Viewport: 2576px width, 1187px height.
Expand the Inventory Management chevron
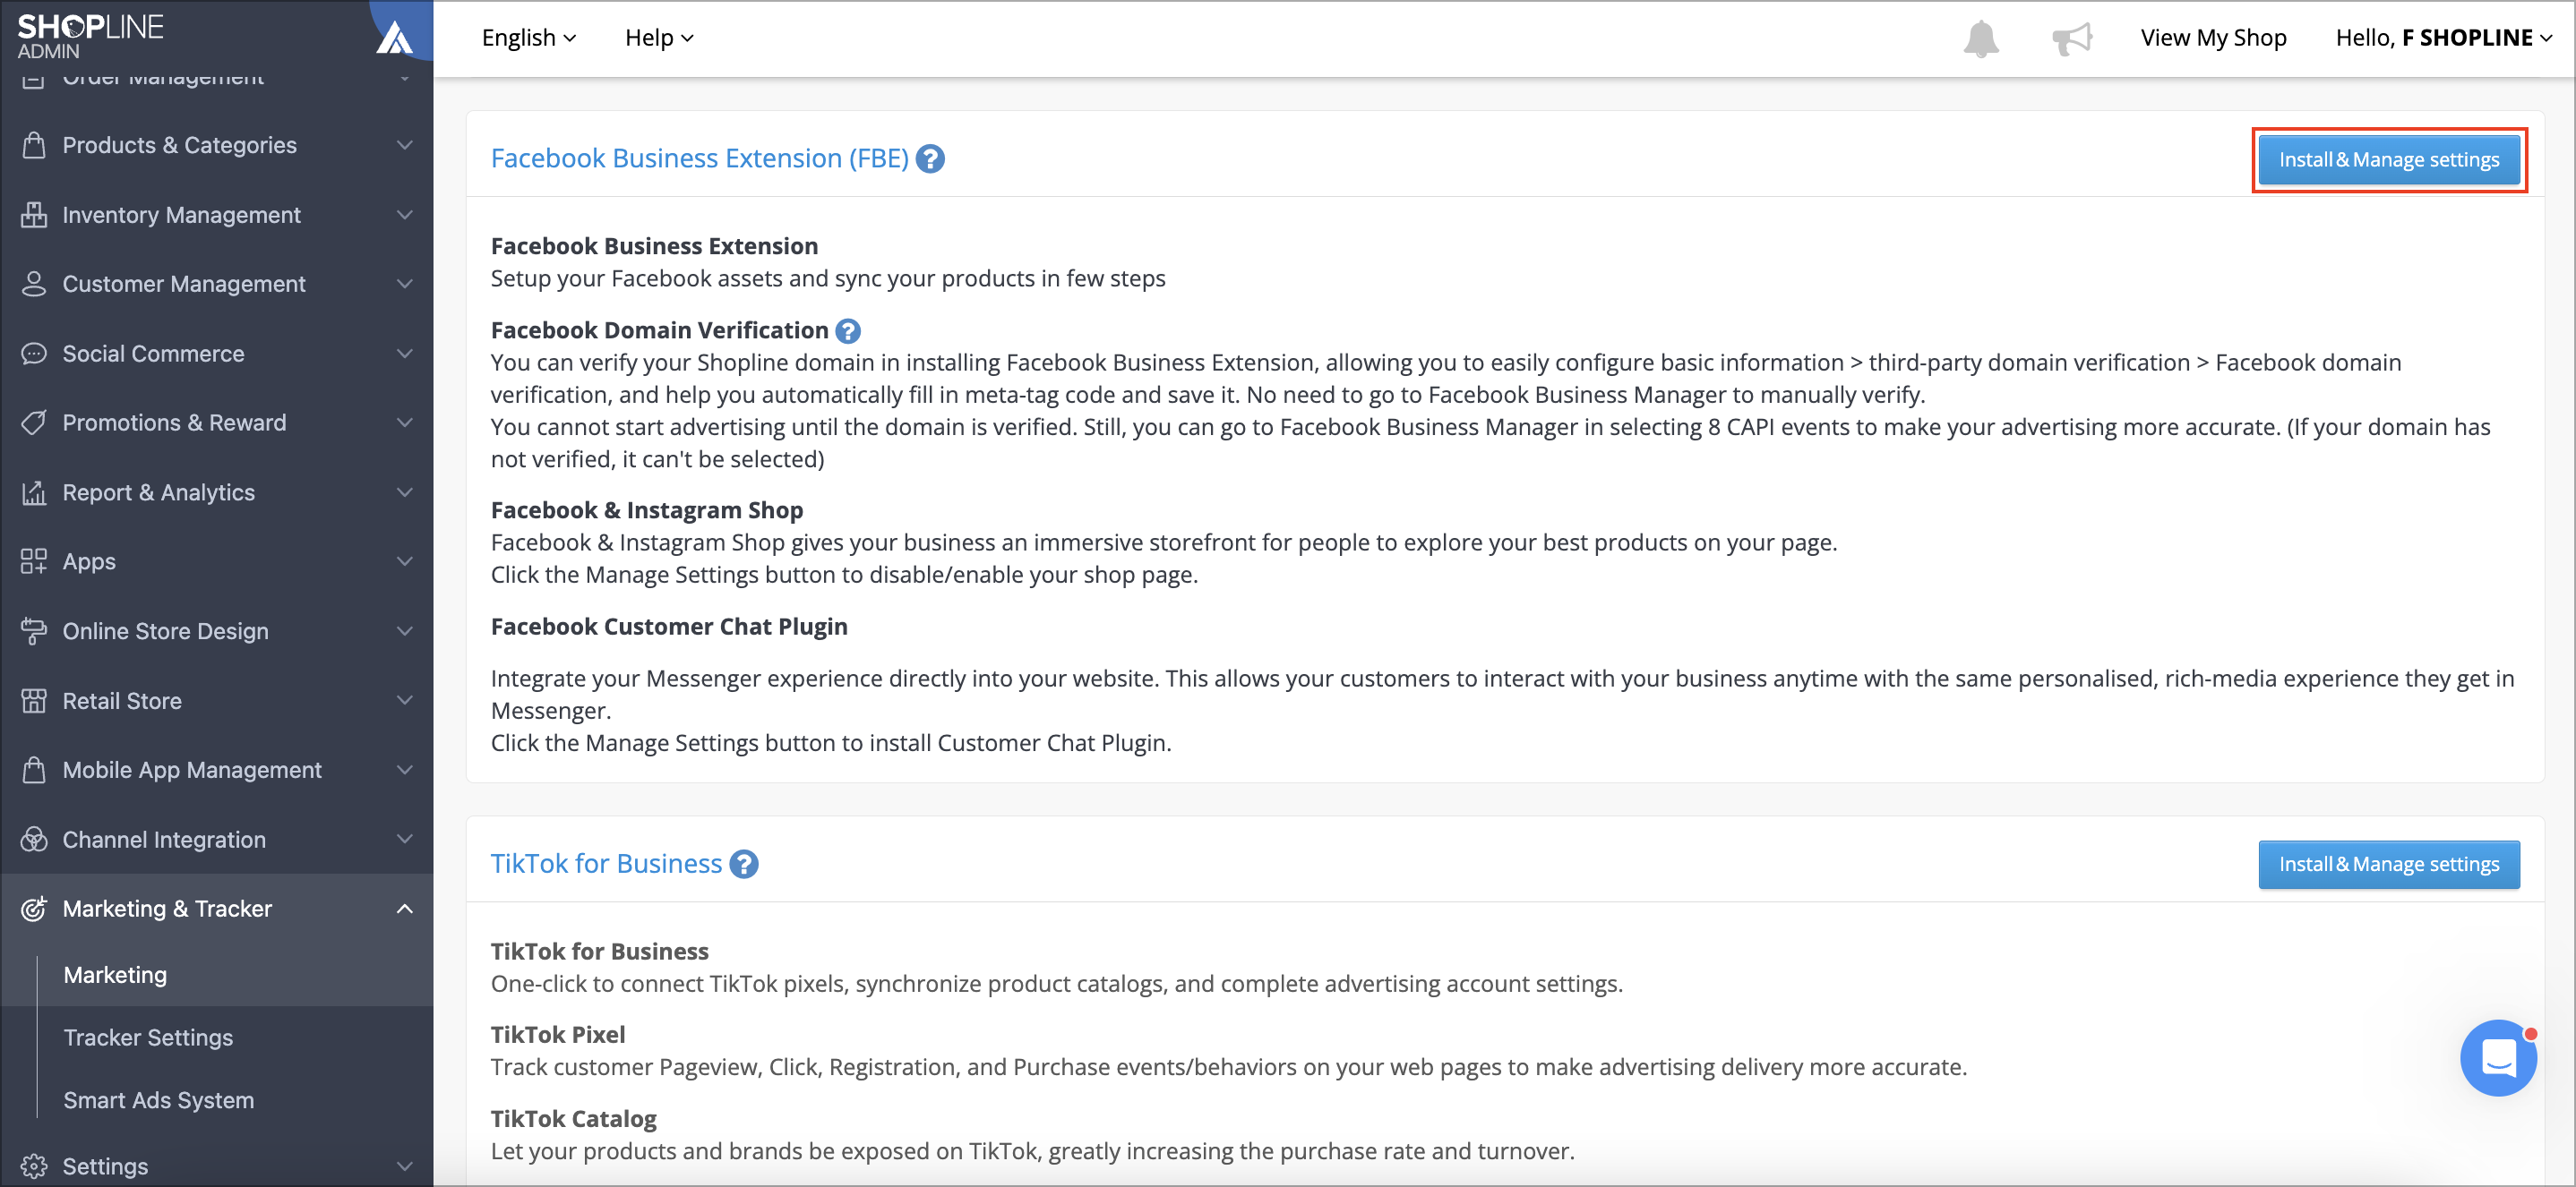click(405, 215)
